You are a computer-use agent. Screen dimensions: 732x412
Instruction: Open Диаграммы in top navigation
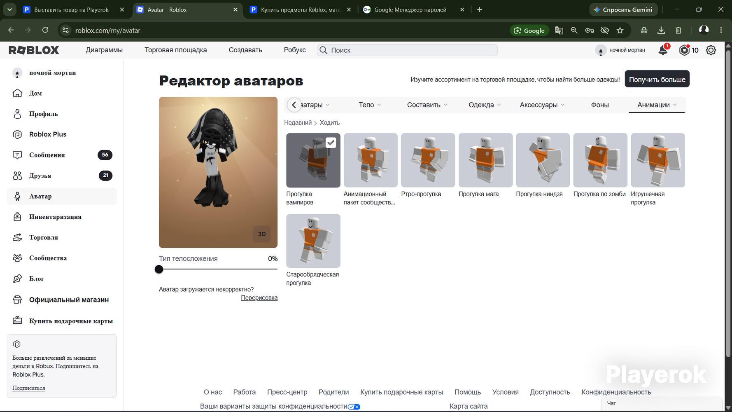pos(104,50)
